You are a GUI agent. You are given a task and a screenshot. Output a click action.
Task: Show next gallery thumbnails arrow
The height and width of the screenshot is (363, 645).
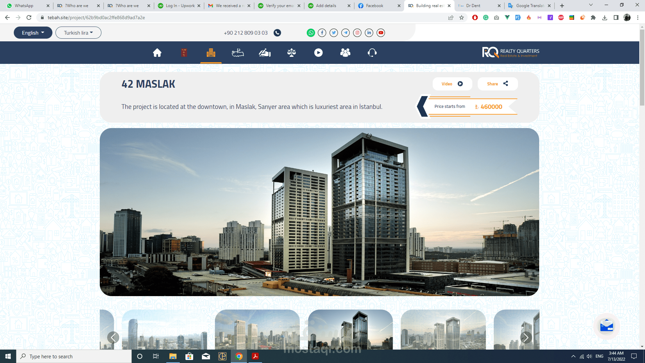(526, 337)
